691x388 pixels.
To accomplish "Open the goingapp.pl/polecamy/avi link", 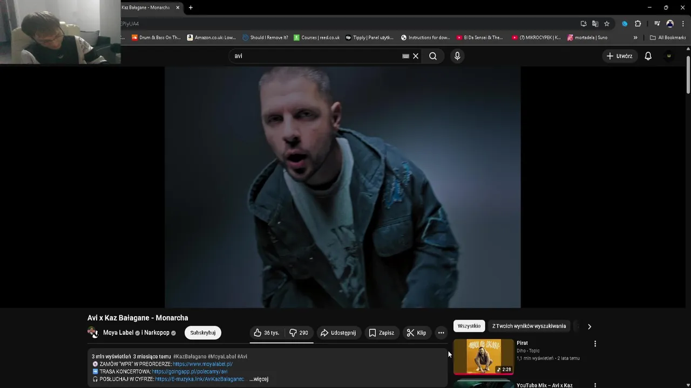I will (189, 372).
